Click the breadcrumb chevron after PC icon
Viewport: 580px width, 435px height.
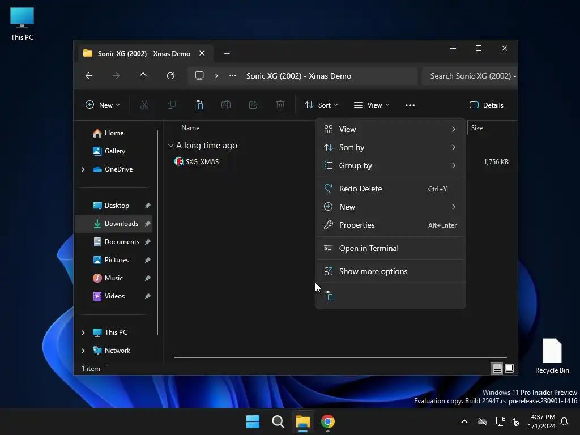point(216,76)
